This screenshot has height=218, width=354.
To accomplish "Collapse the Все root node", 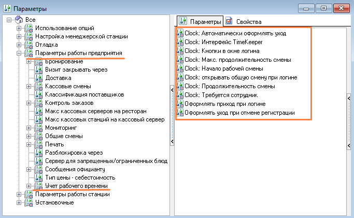I will coord(9,20).
